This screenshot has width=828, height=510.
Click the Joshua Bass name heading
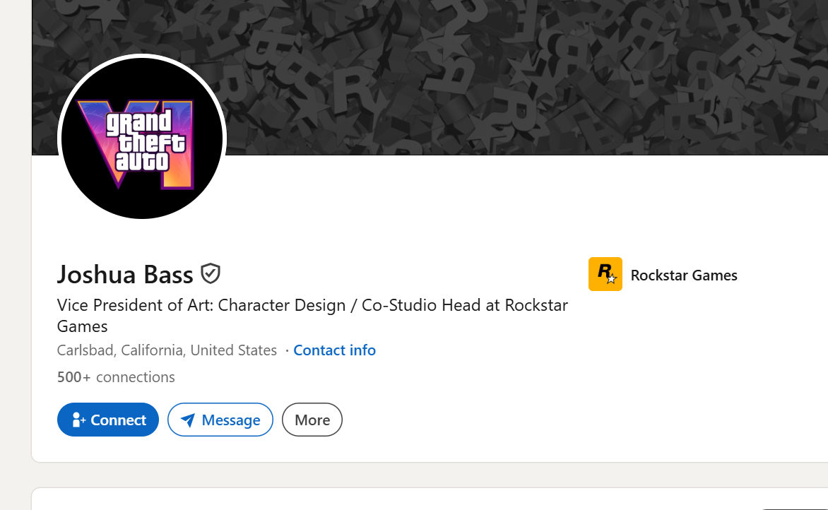pyautogui.click(x=125, y=275)
